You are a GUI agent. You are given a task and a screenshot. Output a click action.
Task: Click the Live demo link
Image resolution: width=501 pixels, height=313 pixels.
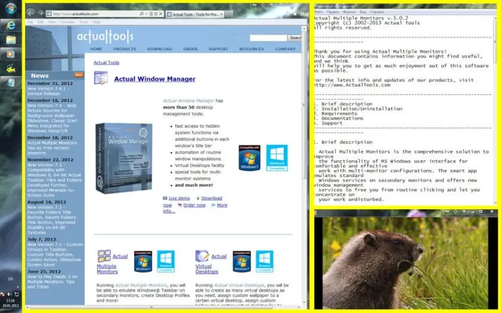[x=179, y=198]
